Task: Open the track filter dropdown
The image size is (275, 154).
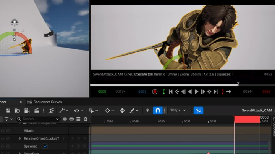Action: 8,119
